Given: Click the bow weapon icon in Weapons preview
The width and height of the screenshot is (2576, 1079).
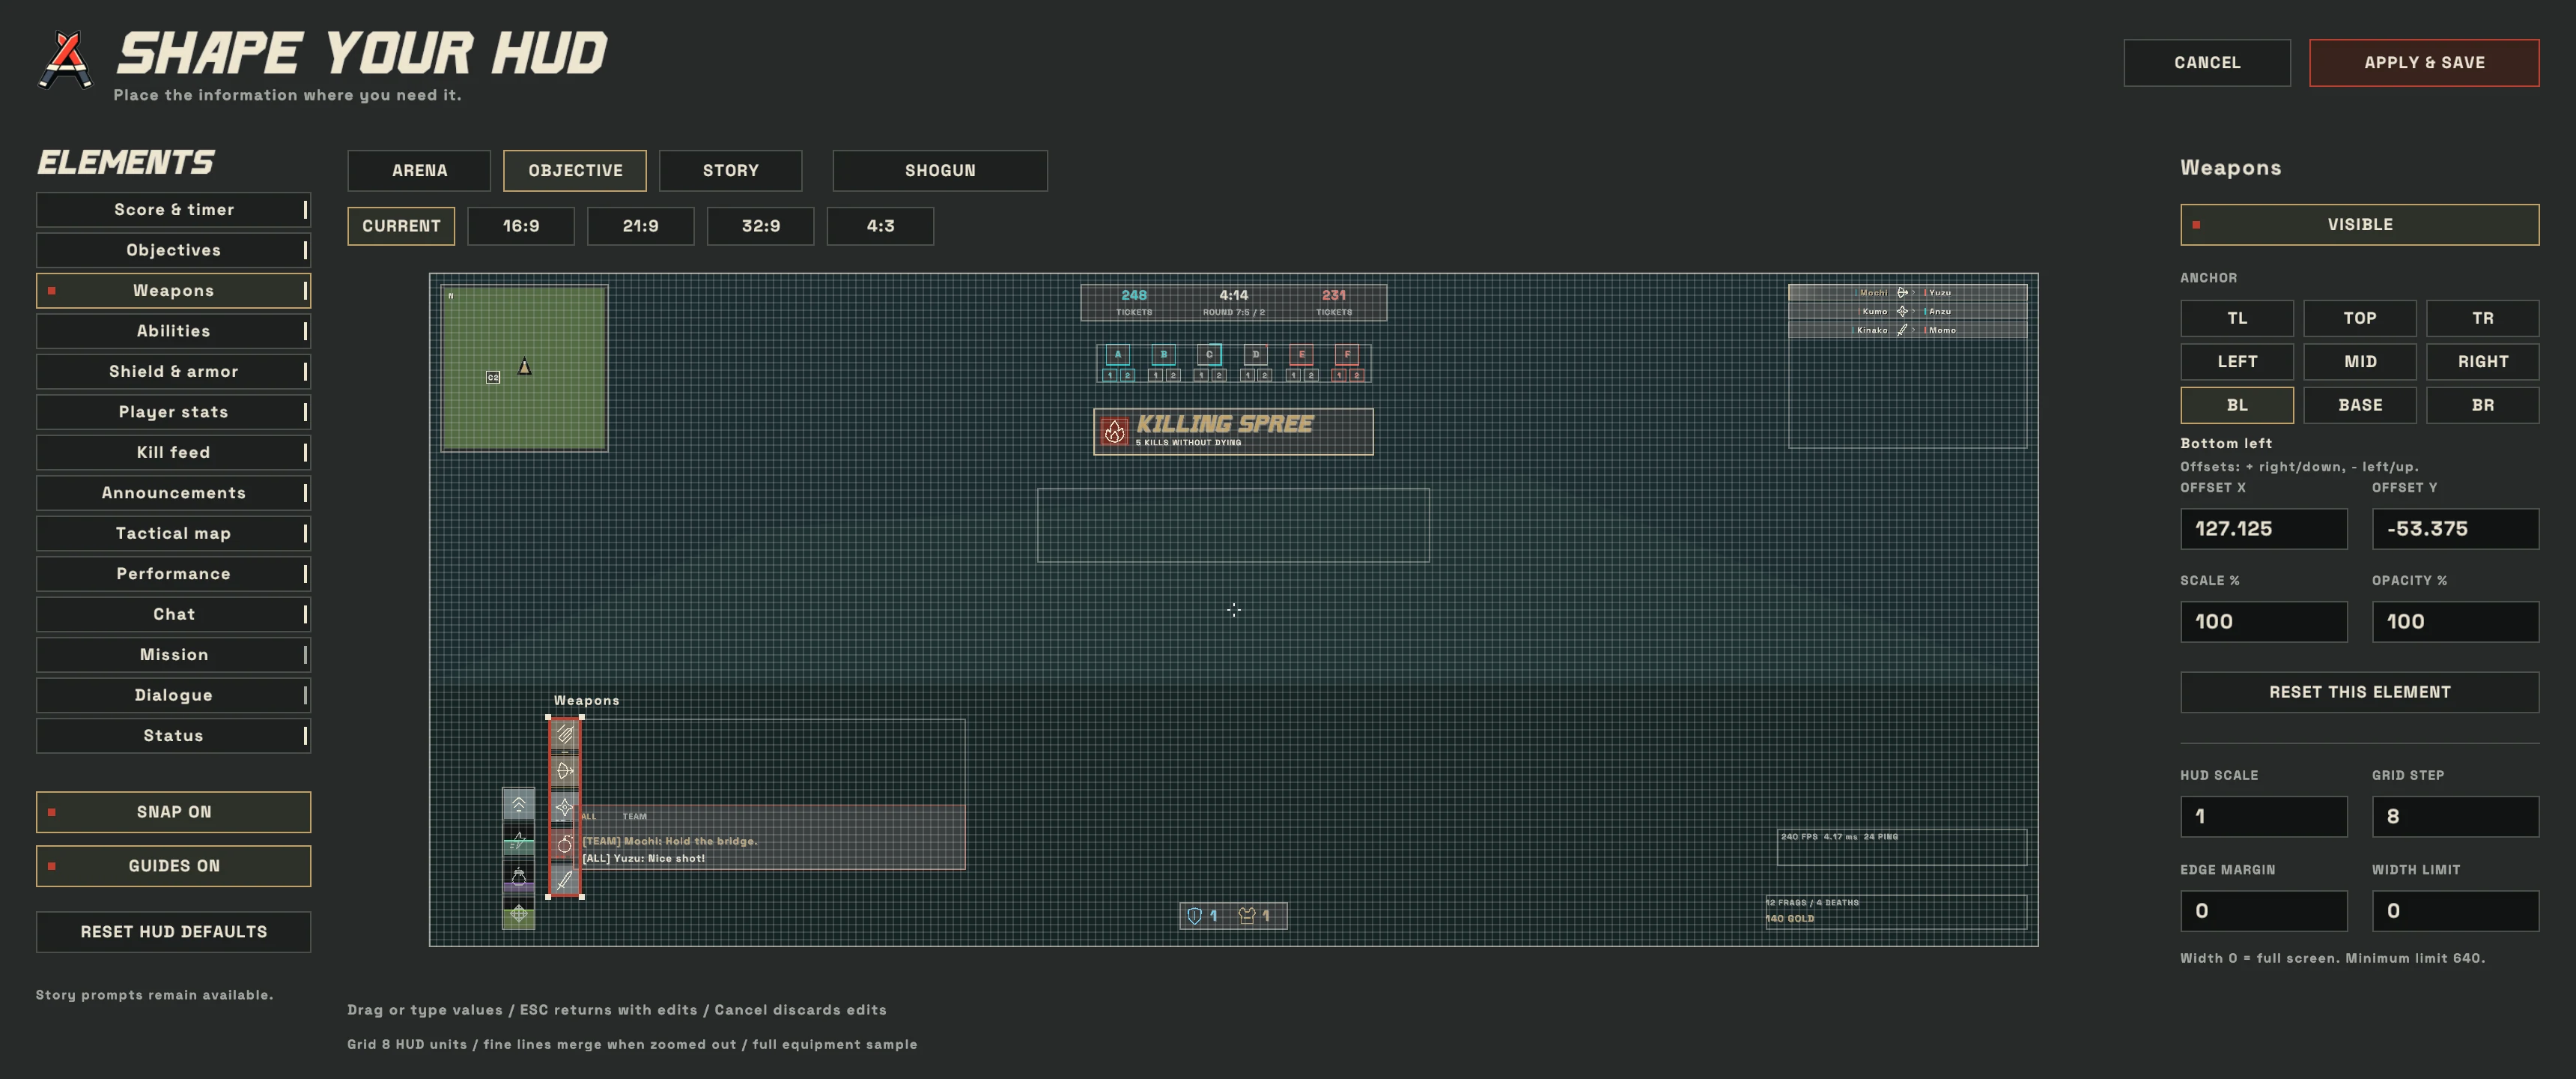Looking at the screenshot, I should (564, 771).
